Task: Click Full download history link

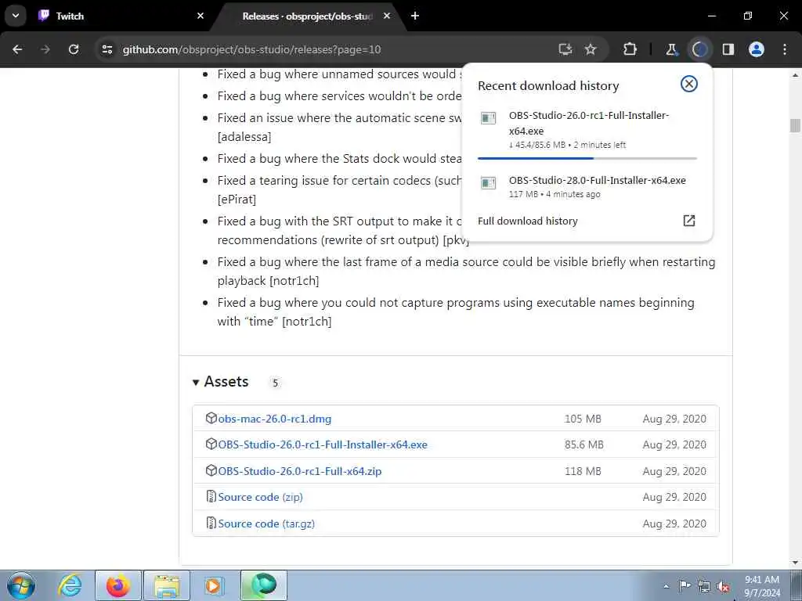Action: tap(527, 221)
